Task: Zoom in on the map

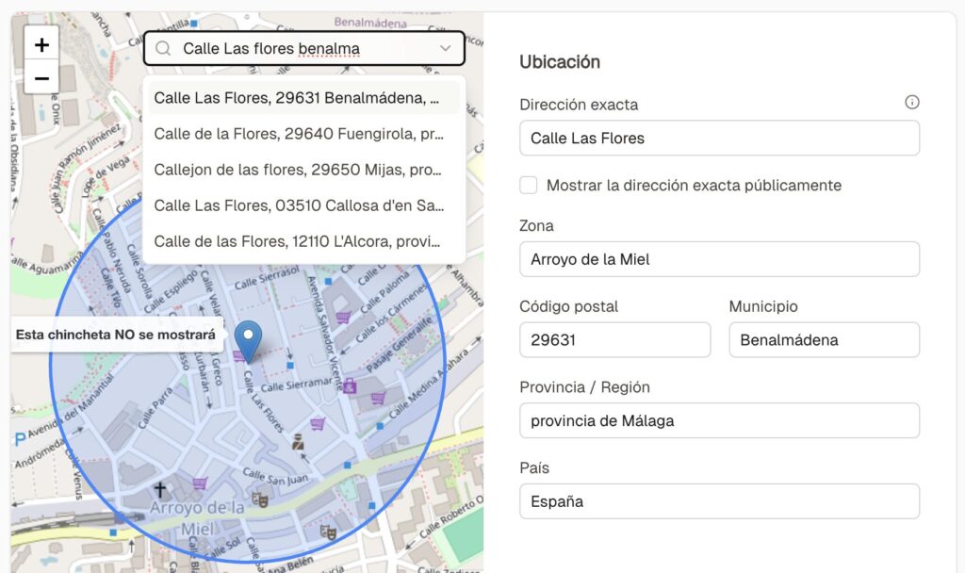Action: coord(41,44)
